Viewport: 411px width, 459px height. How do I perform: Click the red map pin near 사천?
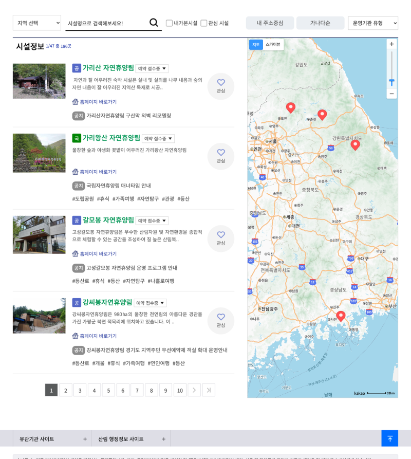341,316
